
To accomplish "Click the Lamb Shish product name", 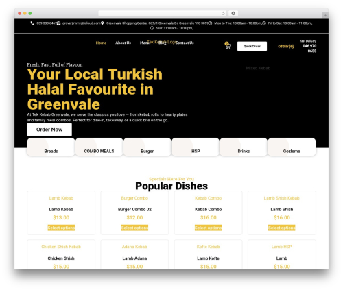I will point(282,210).
